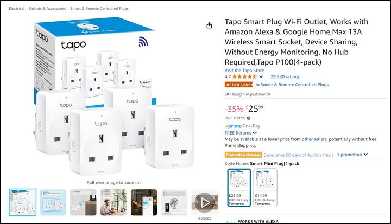
Task: Select the 4-pack style option at £25.99
Action: 239,188
